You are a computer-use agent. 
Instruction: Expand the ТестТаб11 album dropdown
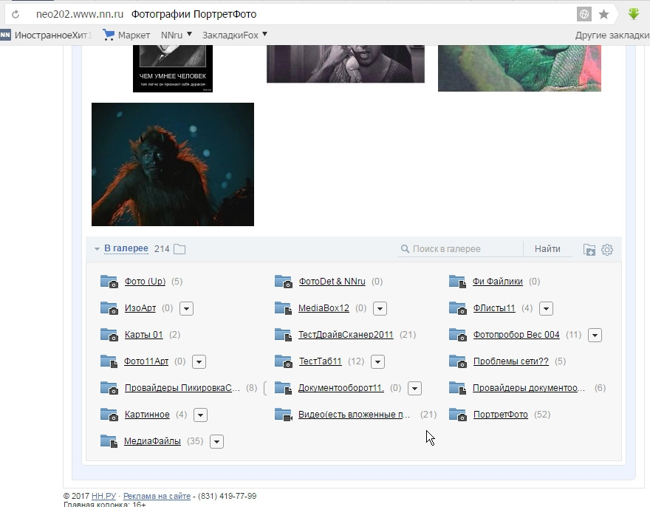click(377, 361)
